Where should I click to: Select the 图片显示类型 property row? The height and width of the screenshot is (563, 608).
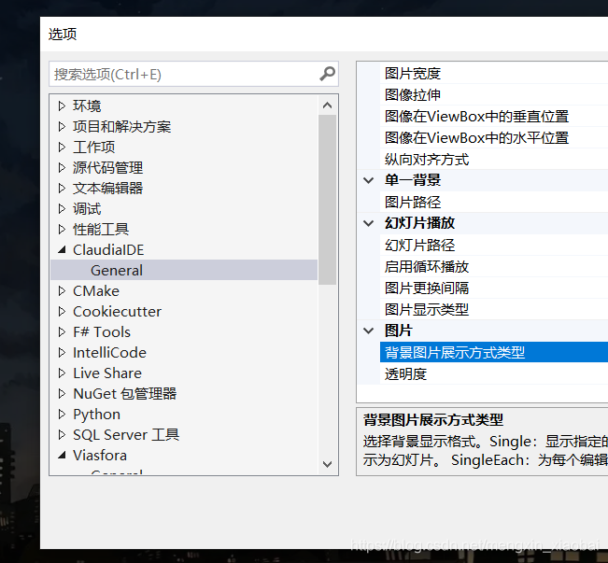coord(494,309)
